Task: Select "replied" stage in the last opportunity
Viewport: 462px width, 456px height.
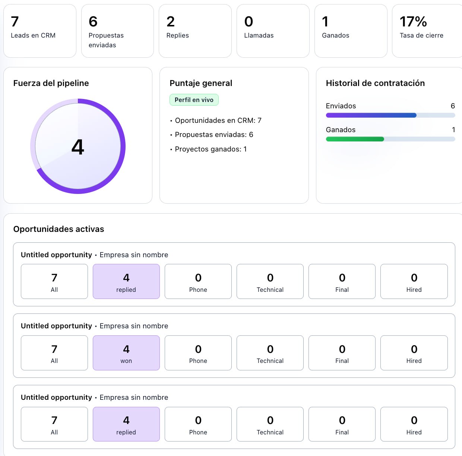Action: tap(126, 424)
